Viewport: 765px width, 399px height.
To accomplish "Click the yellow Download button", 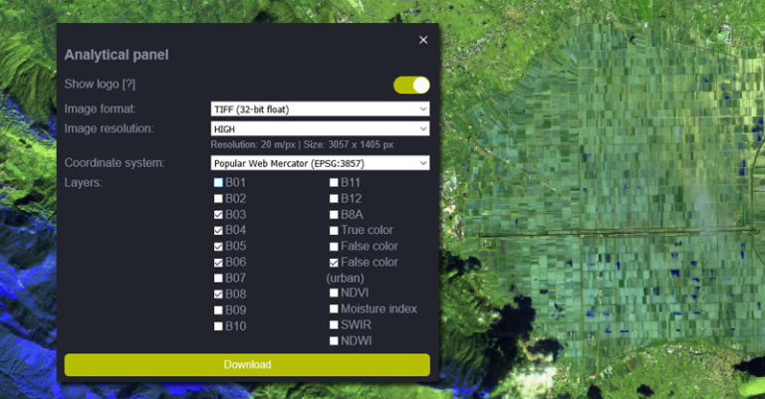I will coord(247,365).
